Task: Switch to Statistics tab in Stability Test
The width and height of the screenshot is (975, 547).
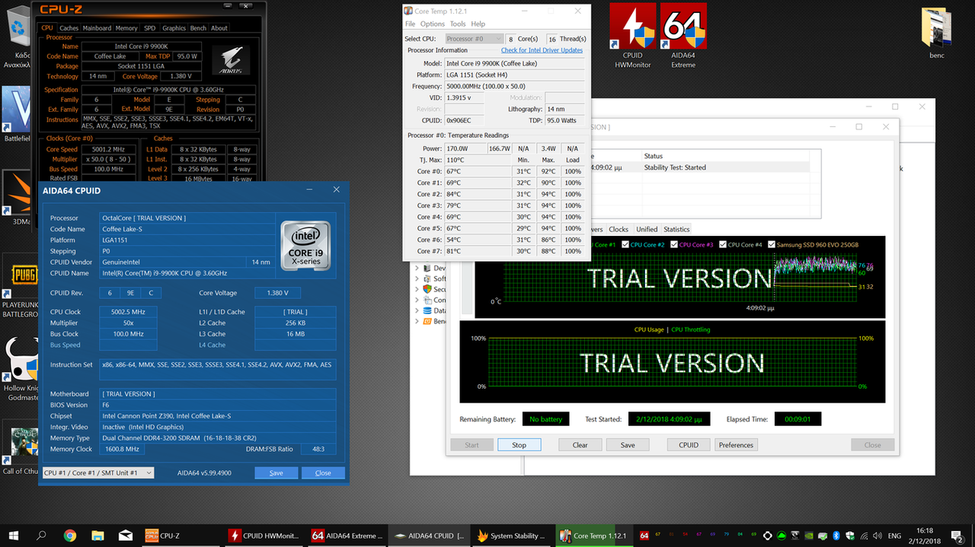Action: tap(676, 229)
